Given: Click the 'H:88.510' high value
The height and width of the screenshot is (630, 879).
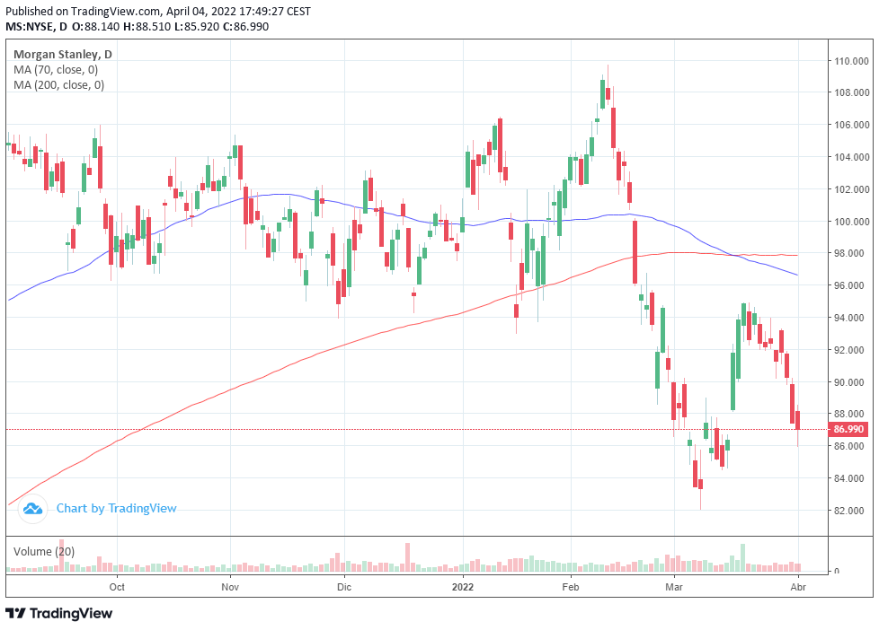Looking at the screenshot, I should [147, 27].
